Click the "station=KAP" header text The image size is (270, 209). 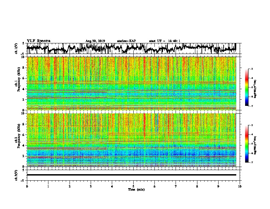126,41
